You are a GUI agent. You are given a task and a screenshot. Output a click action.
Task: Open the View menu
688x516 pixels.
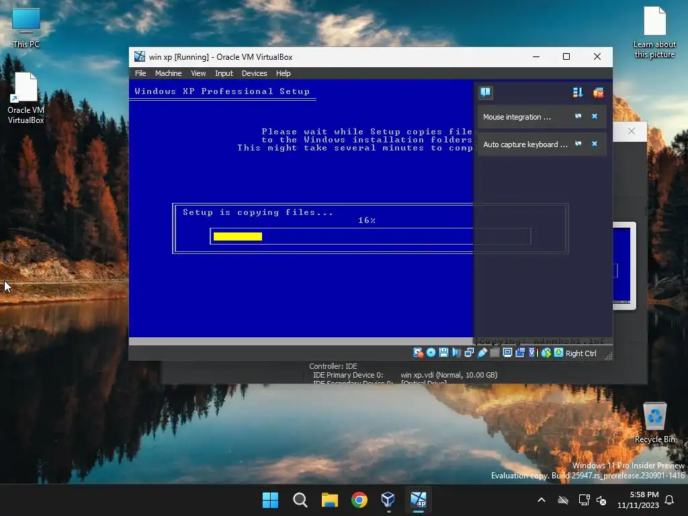pyautogui.click(x=198, y=73)
